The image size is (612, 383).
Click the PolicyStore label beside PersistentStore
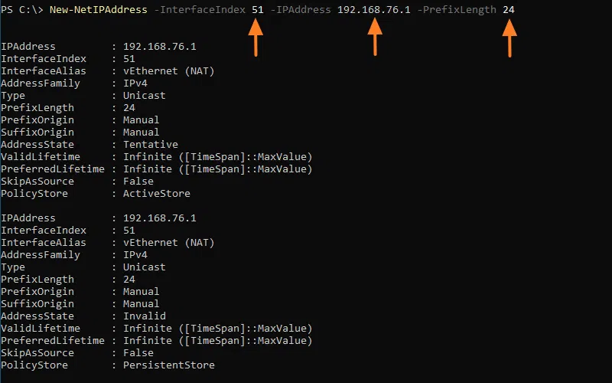[x=34, y=365]
